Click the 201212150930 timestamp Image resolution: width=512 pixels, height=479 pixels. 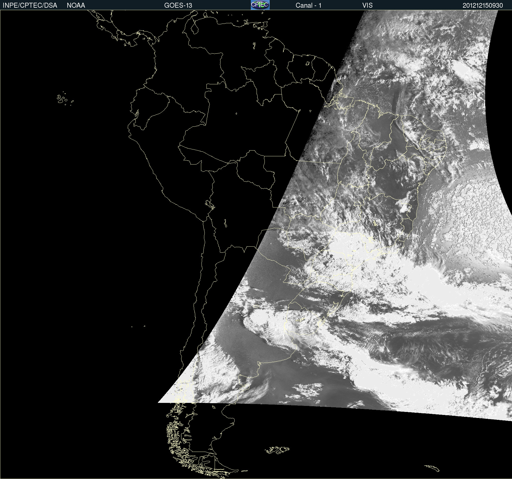[483, 5]
